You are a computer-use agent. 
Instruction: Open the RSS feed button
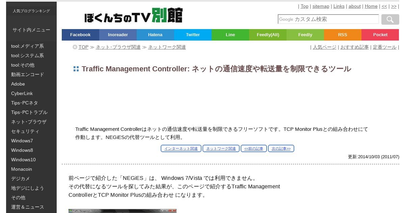click(343, 35)
